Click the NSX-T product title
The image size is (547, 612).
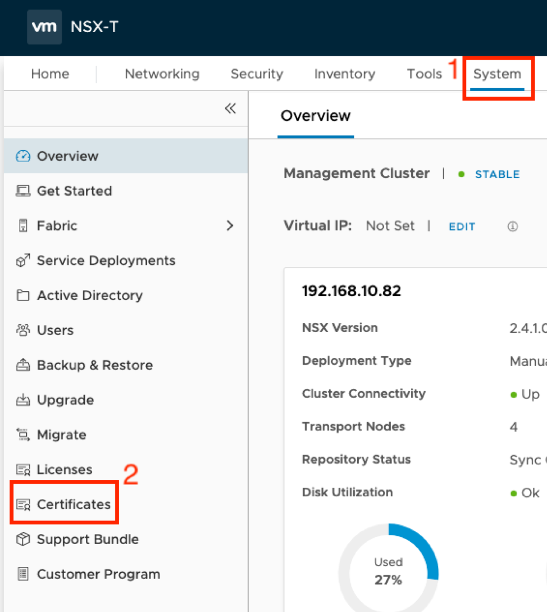click(94, 27)
